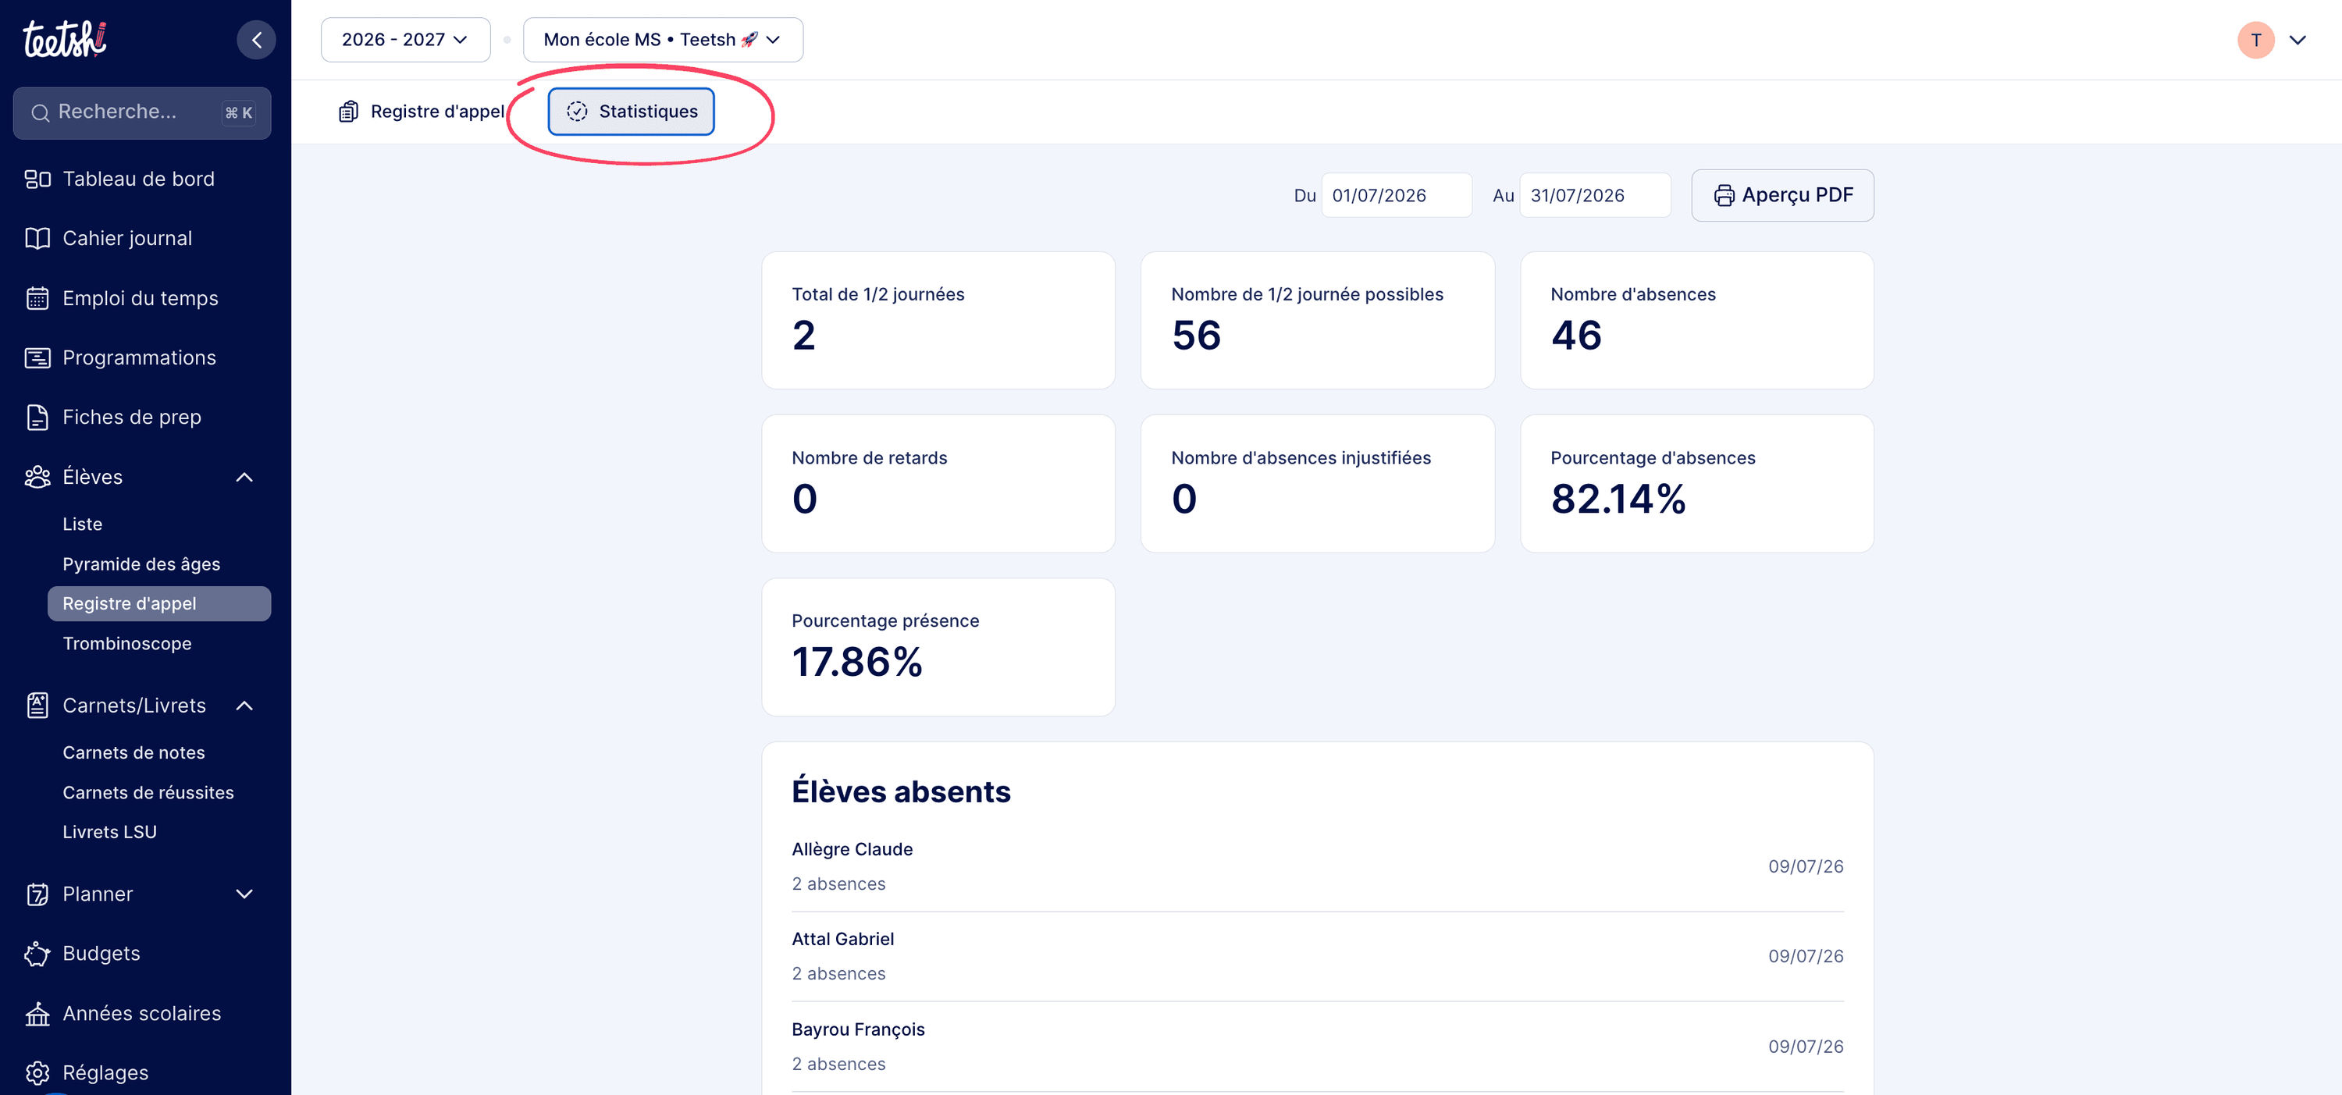Click the Cahier journal book icon
Viewport: 2342px width, 1095px height.
[37, 238]
